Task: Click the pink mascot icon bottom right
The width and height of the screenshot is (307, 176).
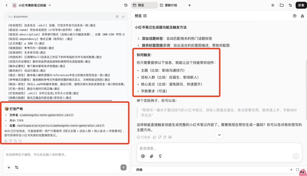Action: pyautogui.click(x=303, y=172)
